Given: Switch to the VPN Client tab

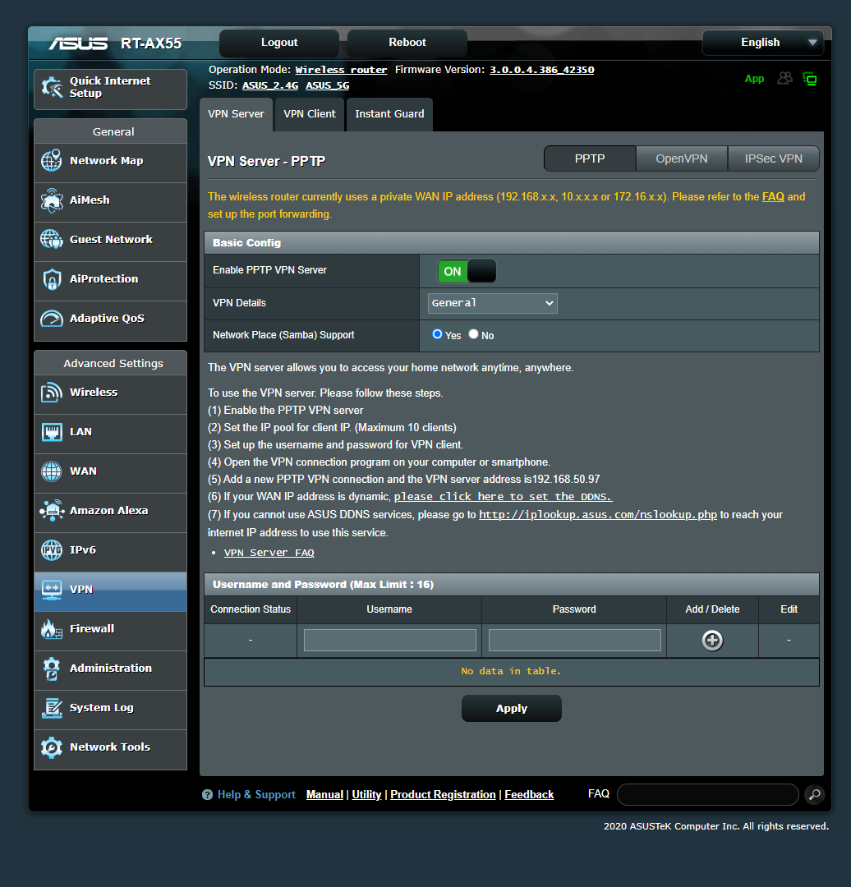Looking at the screenshot, I should click(310, 114).
